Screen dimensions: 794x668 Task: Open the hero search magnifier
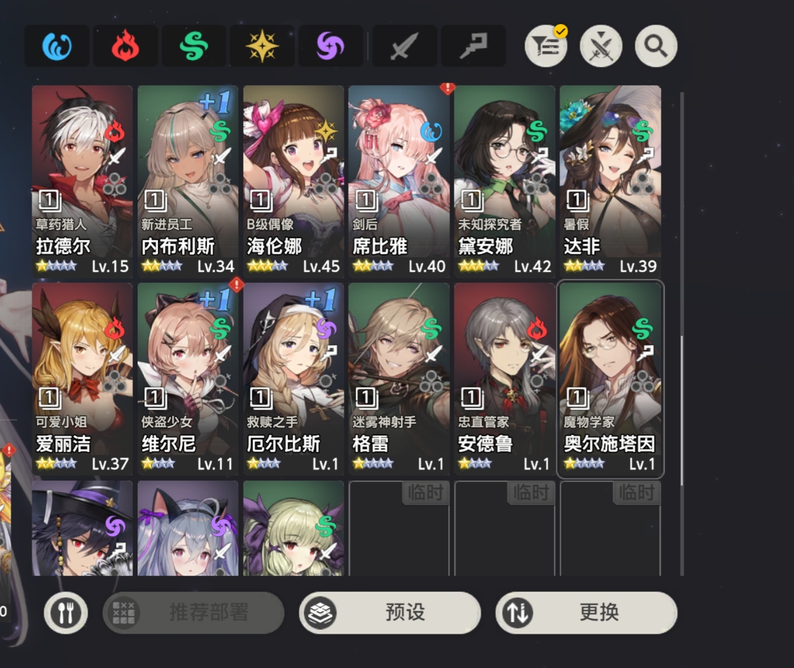pos(656,46)
